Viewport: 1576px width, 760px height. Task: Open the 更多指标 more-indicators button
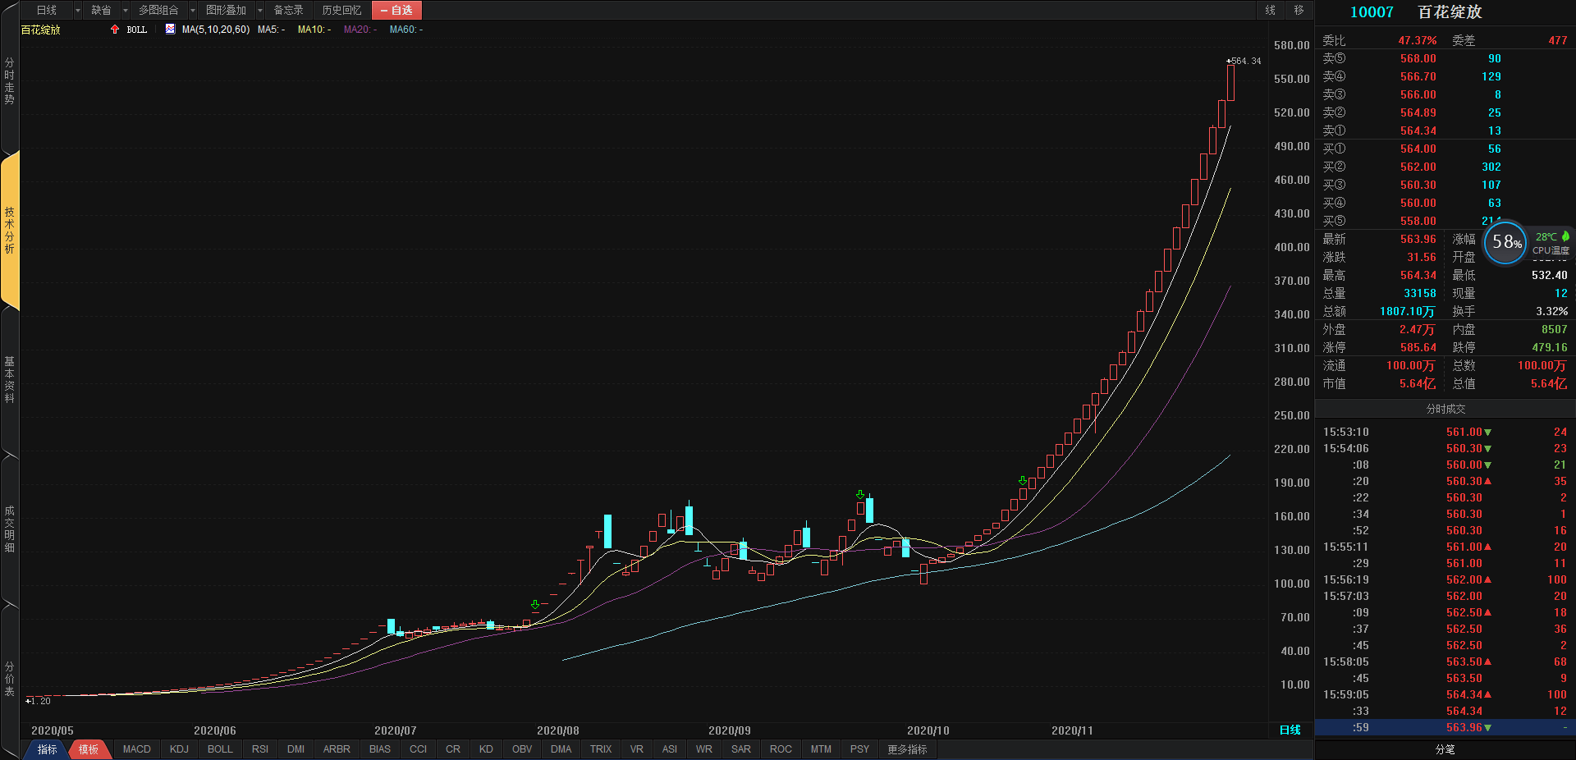pyautogui.click(x=908, y=749)
